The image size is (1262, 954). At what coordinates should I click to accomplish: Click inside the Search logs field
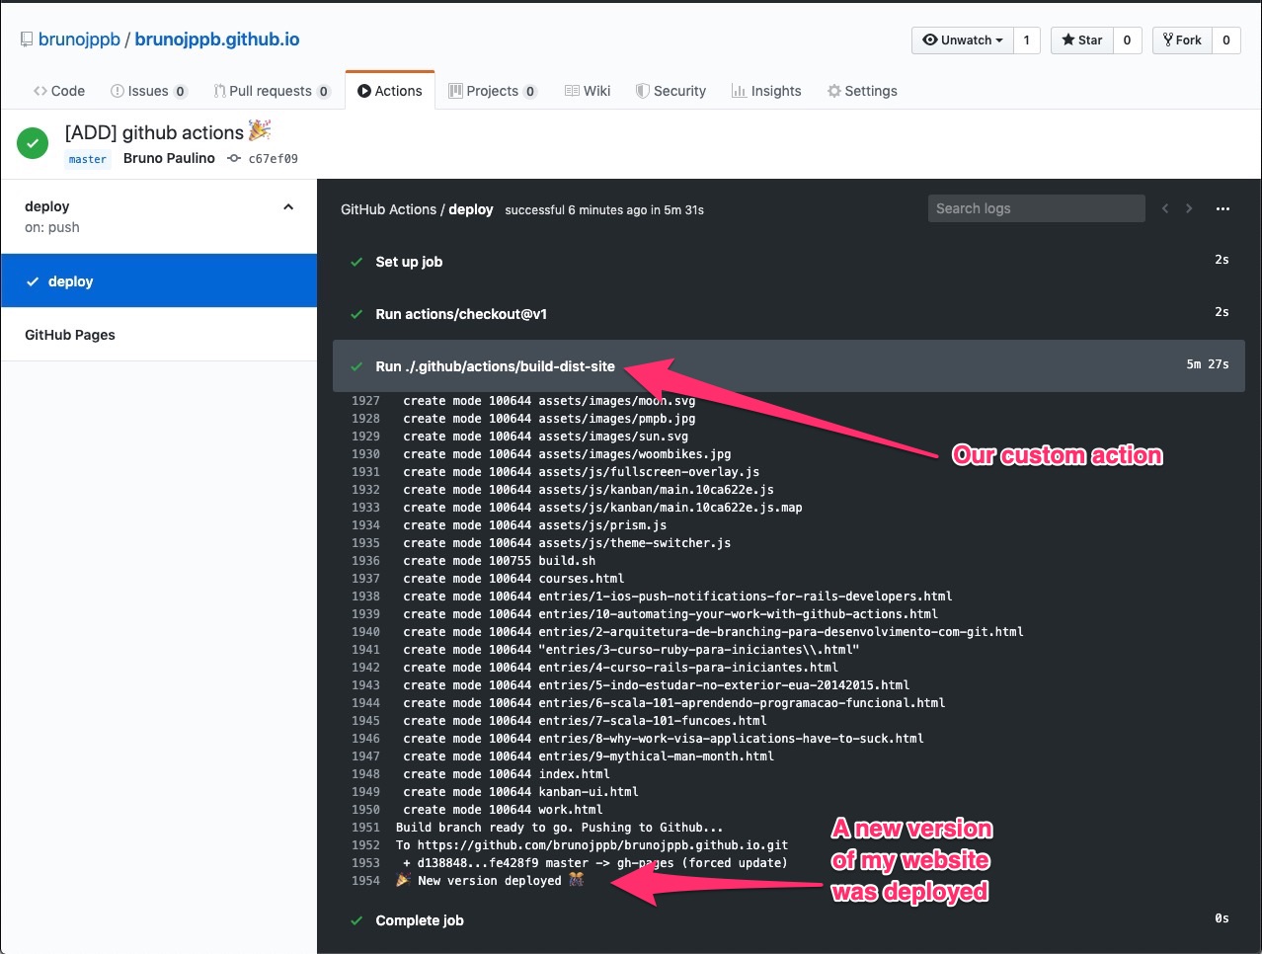1035,208
